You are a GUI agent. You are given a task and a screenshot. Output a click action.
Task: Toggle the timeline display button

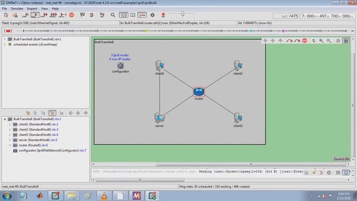[x=142, y=15]
